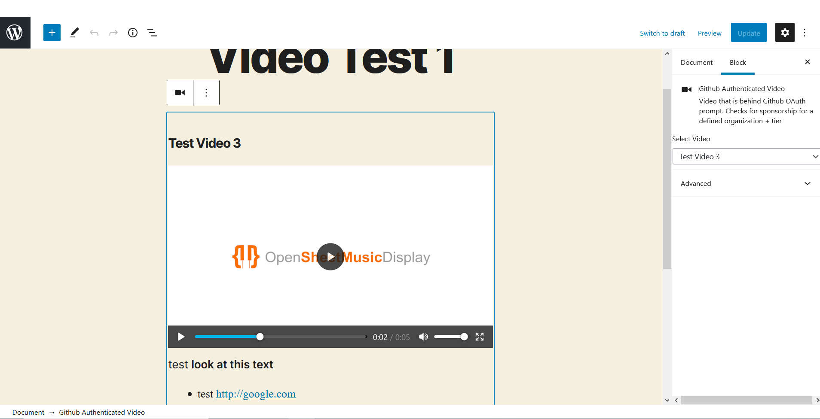This screenshot has width=820, height=419.
Task: Select the pencil Tools icon
Action: (74, 33)
